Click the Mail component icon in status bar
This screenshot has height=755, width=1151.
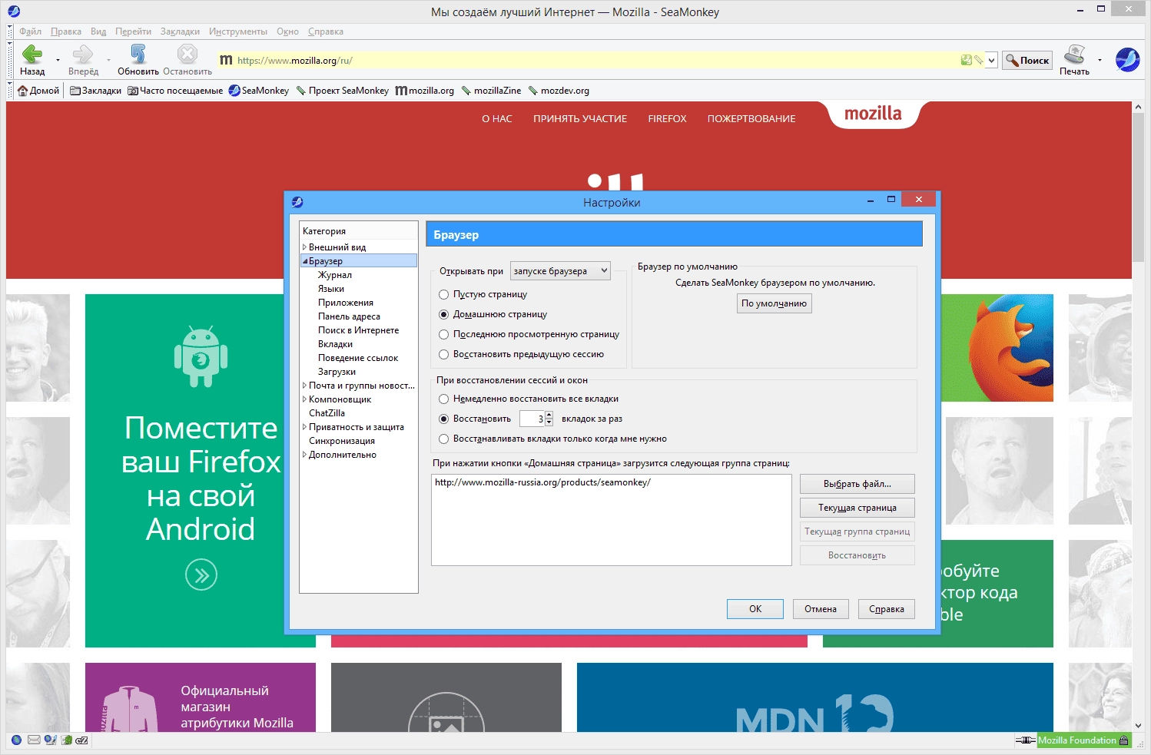click(34, 740)
